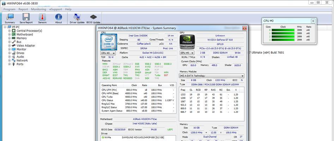Click the Drives tree icon

point(14,53)
